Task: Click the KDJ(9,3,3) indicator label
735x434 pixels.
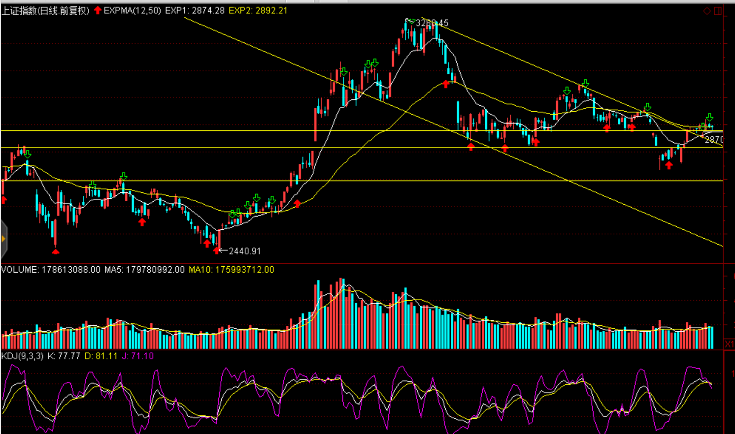Action: coord(22,356)
